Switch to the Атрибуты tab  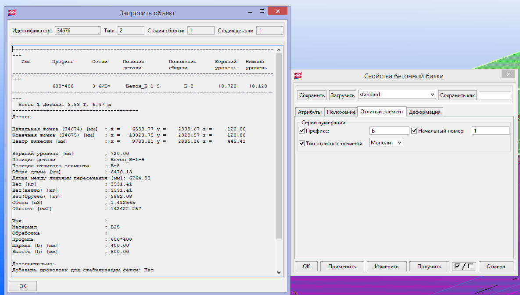point(310,112)
